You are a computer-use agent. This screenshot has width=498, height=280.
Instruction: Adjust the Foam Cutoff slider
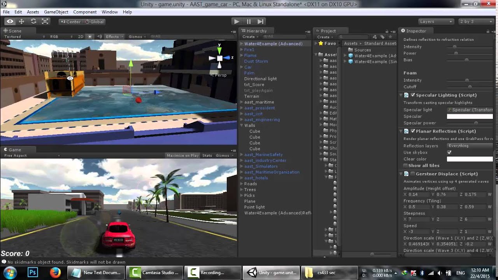pos(470,87)
